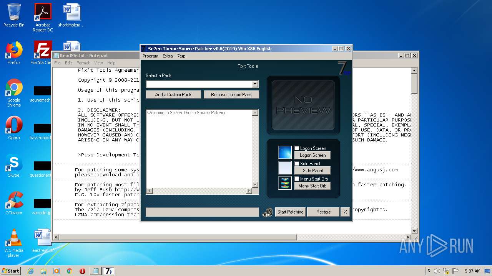Screen dimensions: 492x276
Task: Click Add a Custom Pack button
Action: click(173, 95)
